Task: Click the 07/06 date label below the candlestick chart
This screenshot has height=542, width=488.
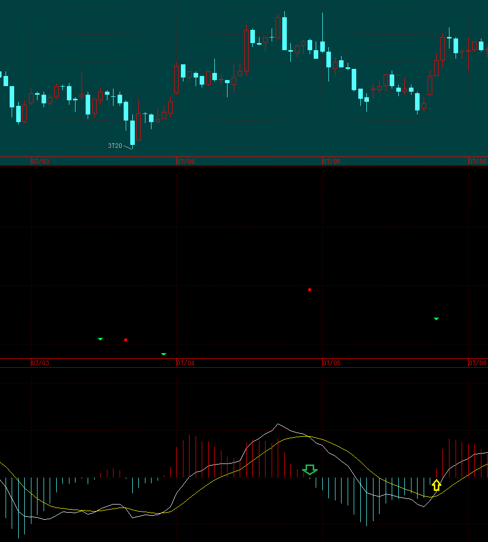Action: coord(478,162)
